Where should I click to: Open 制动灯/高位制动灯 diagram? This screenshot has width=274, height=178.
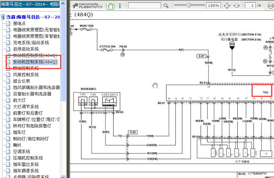(31, 139)
